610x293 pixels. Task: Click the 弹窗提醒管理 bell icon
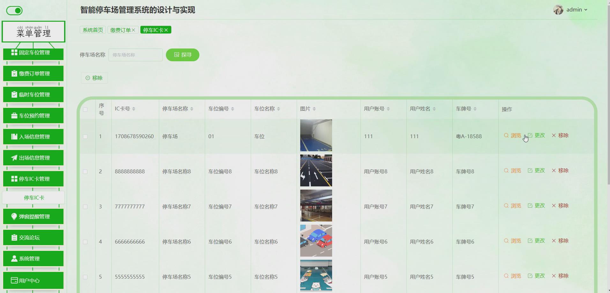pyautogui.click(x=13, y=216)
